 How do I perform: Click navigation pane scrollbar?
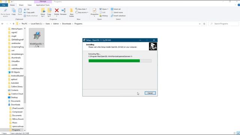[25, 89]
